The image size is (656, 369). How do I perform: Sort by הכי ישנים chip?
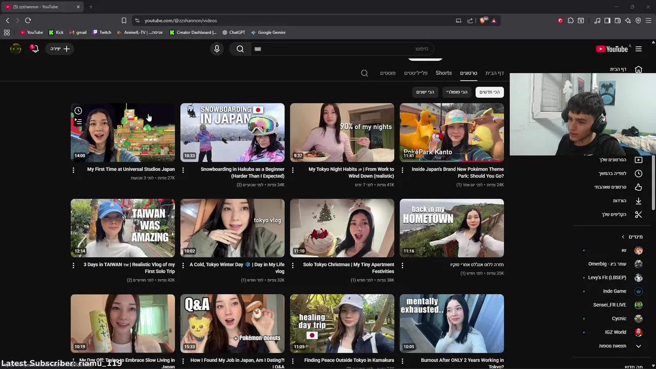pos(425,92)
